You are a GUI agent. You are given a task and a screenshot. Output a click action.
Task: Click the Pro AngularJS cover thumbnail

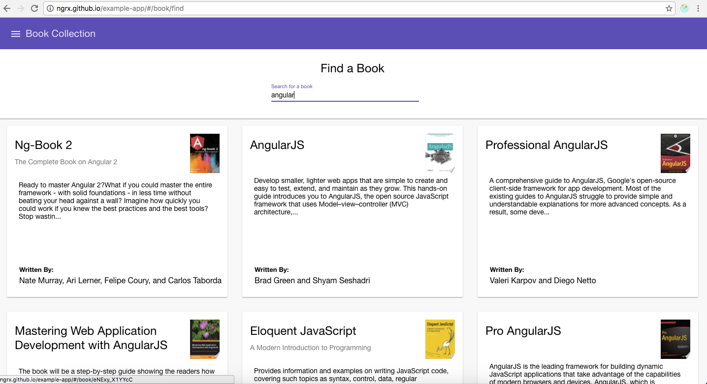point(675,339)
